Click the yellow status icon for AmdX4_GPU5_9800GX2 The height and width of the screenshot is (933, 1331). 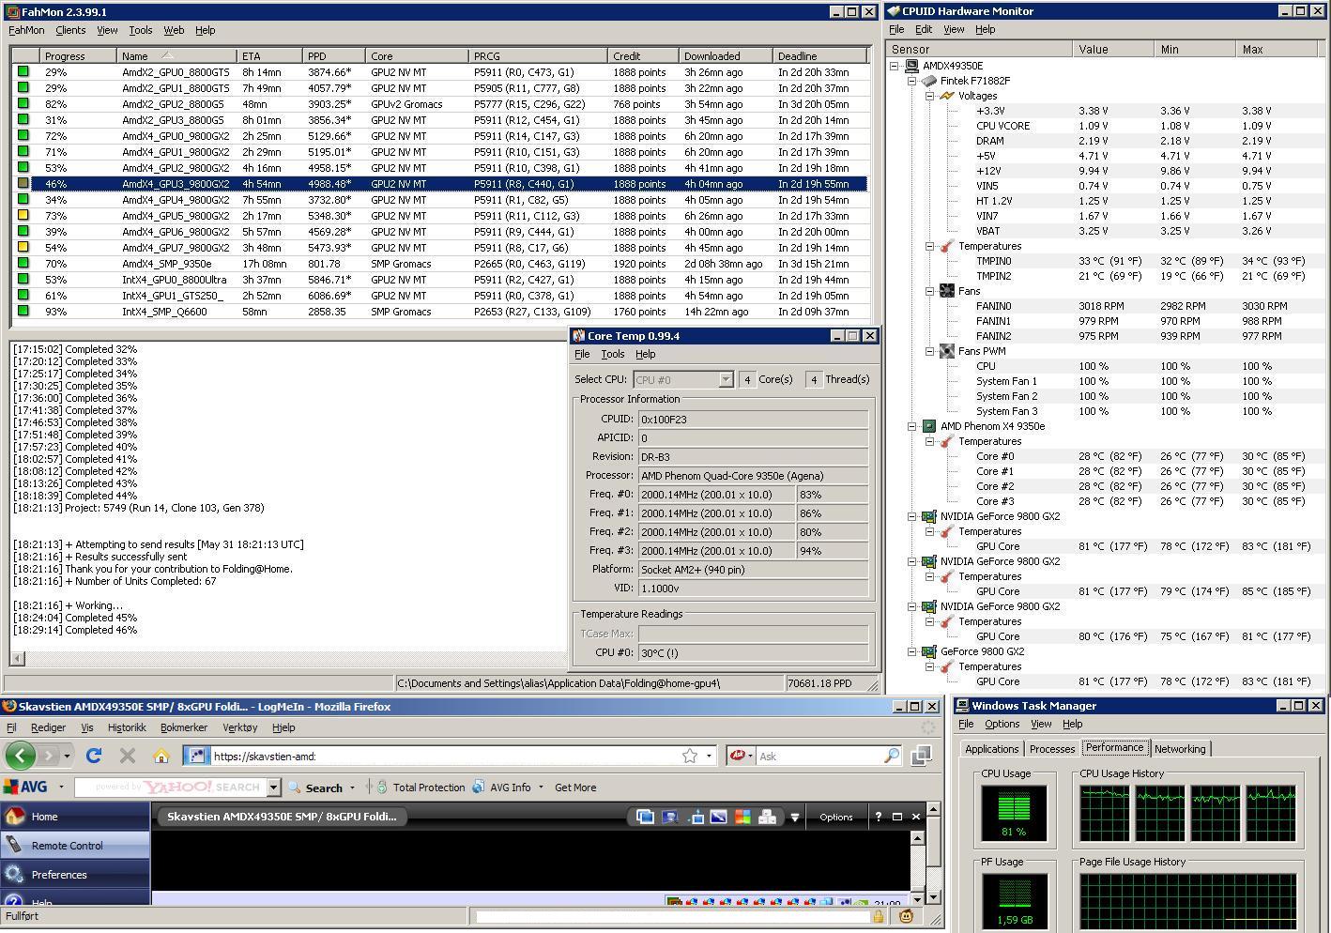23,216
